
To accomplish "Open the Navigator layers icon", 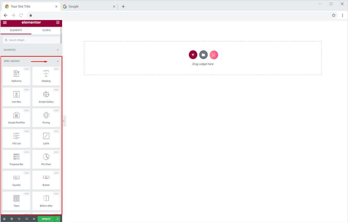I will coord(12,219).
